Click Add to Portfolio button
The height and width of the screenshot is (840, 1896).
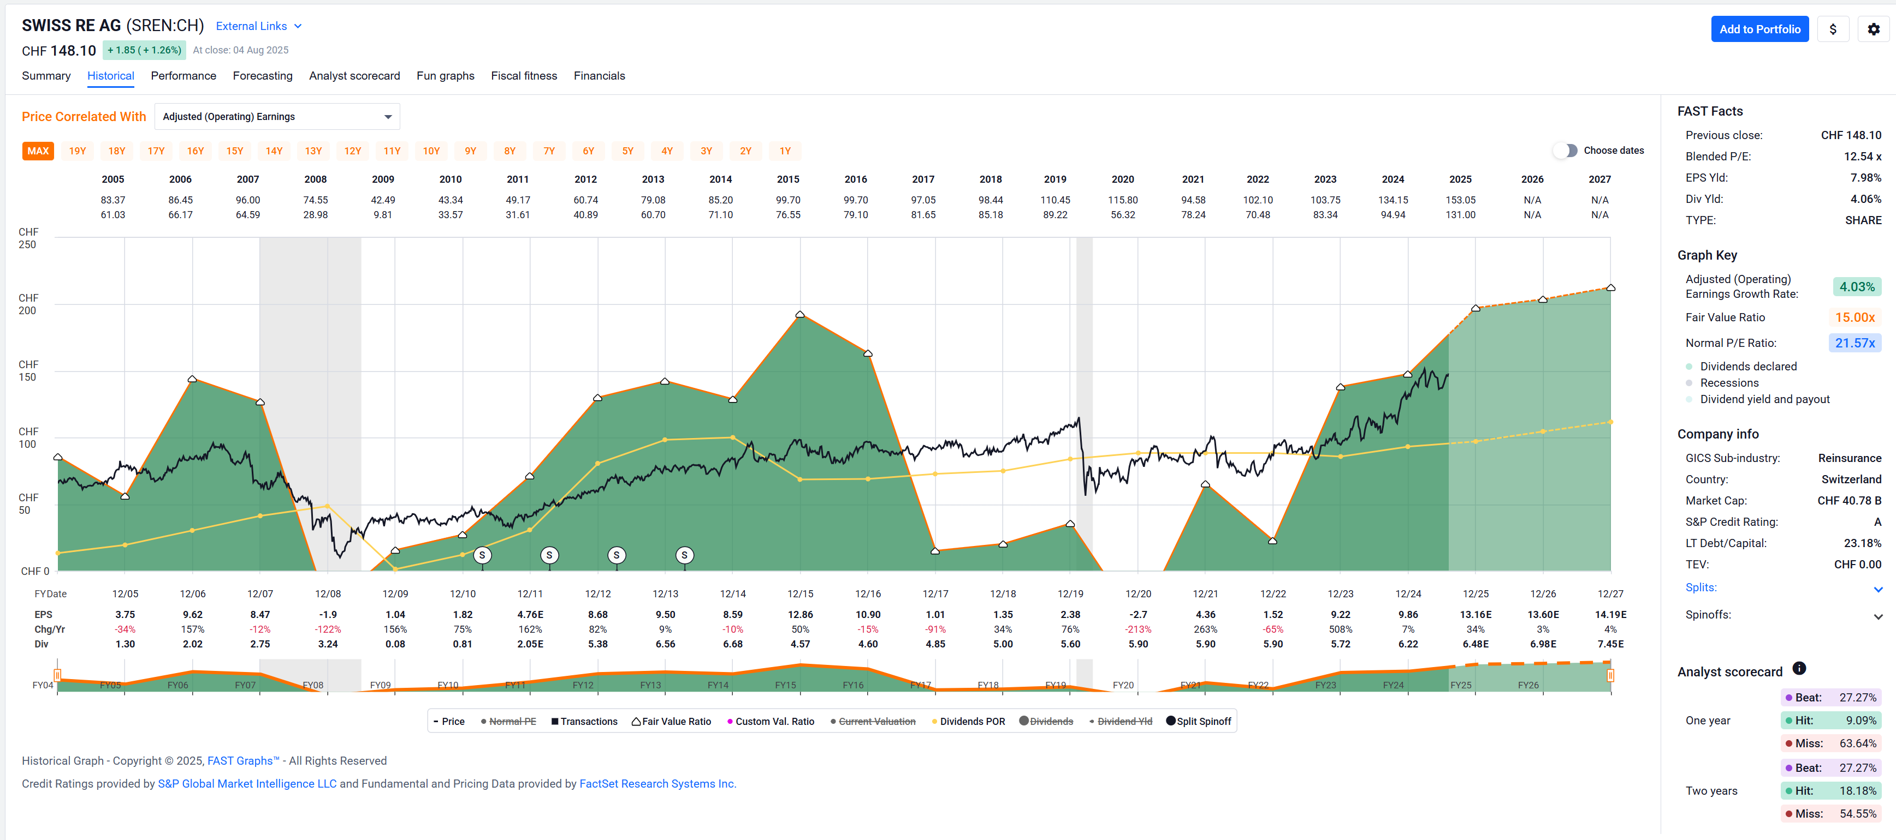tap(1759, 29)
